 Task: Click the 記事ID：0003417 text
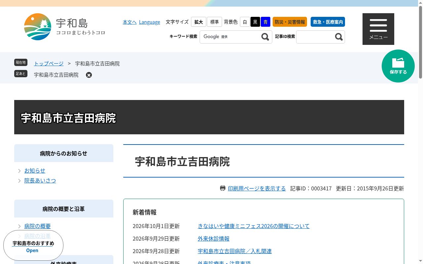[311, 188]
